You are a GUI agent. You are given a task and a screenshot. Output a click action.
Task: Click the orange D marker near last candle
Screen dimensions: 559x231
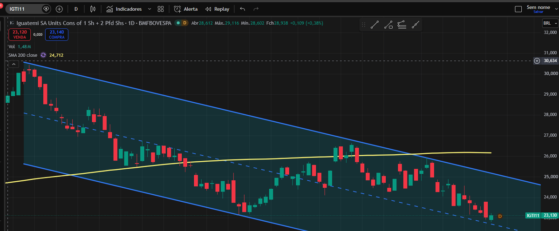tap(500, 216)
